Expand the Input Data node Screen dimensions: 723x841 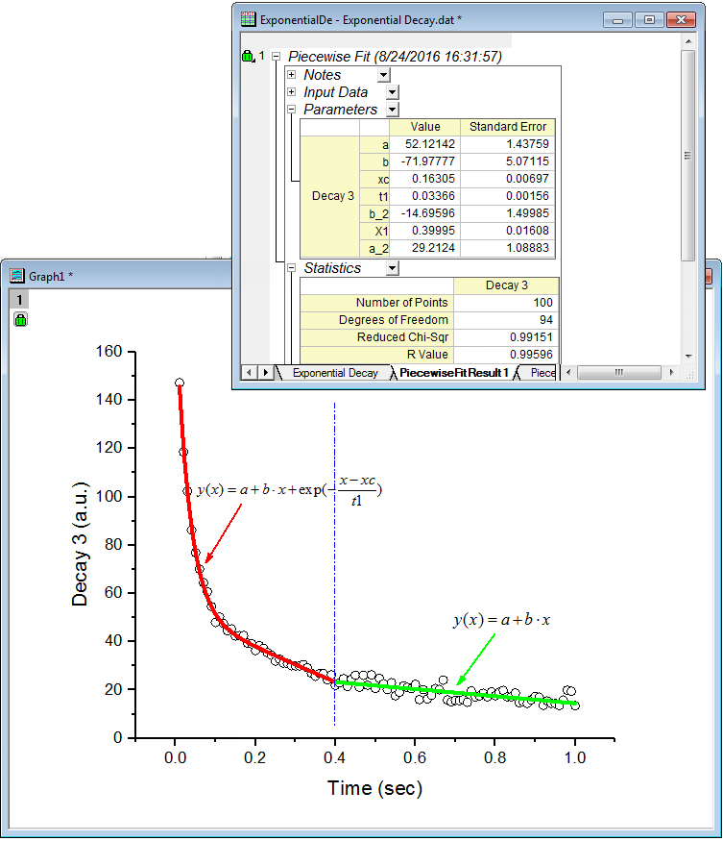291,92
